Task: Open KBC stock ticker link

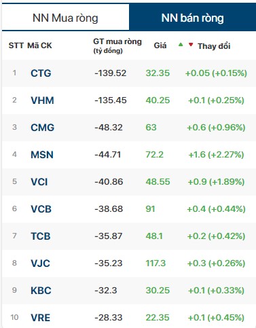Action: tap(41, 291)
